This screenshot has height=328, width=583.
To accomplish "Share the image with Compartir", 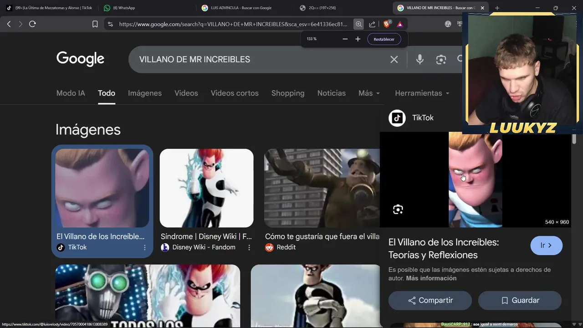I will (x=430, y=300).
